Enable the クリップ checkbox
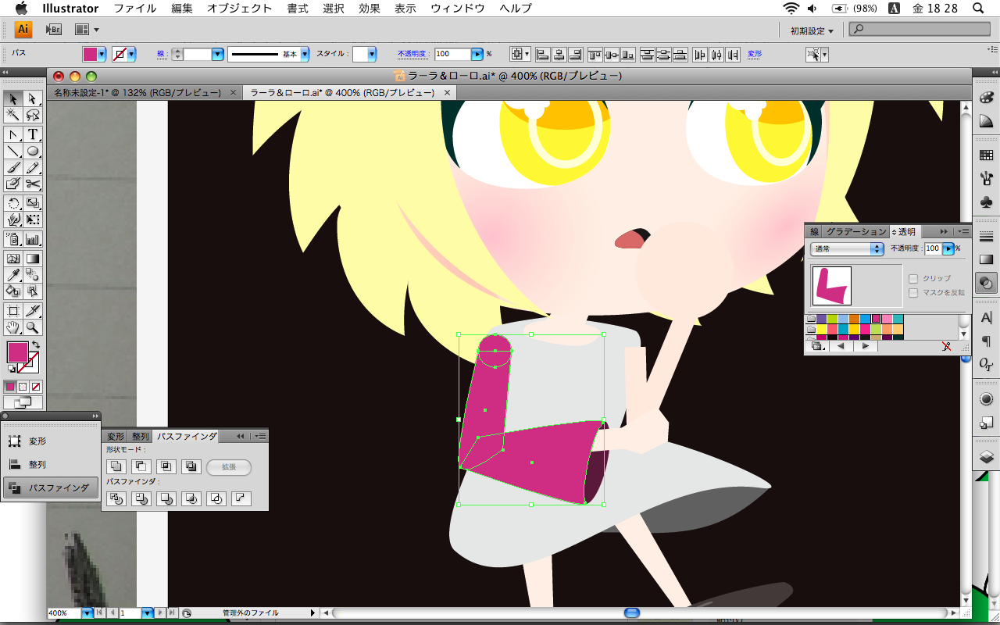The width and height of the screenshot is (1000, 625). (913, 278)
